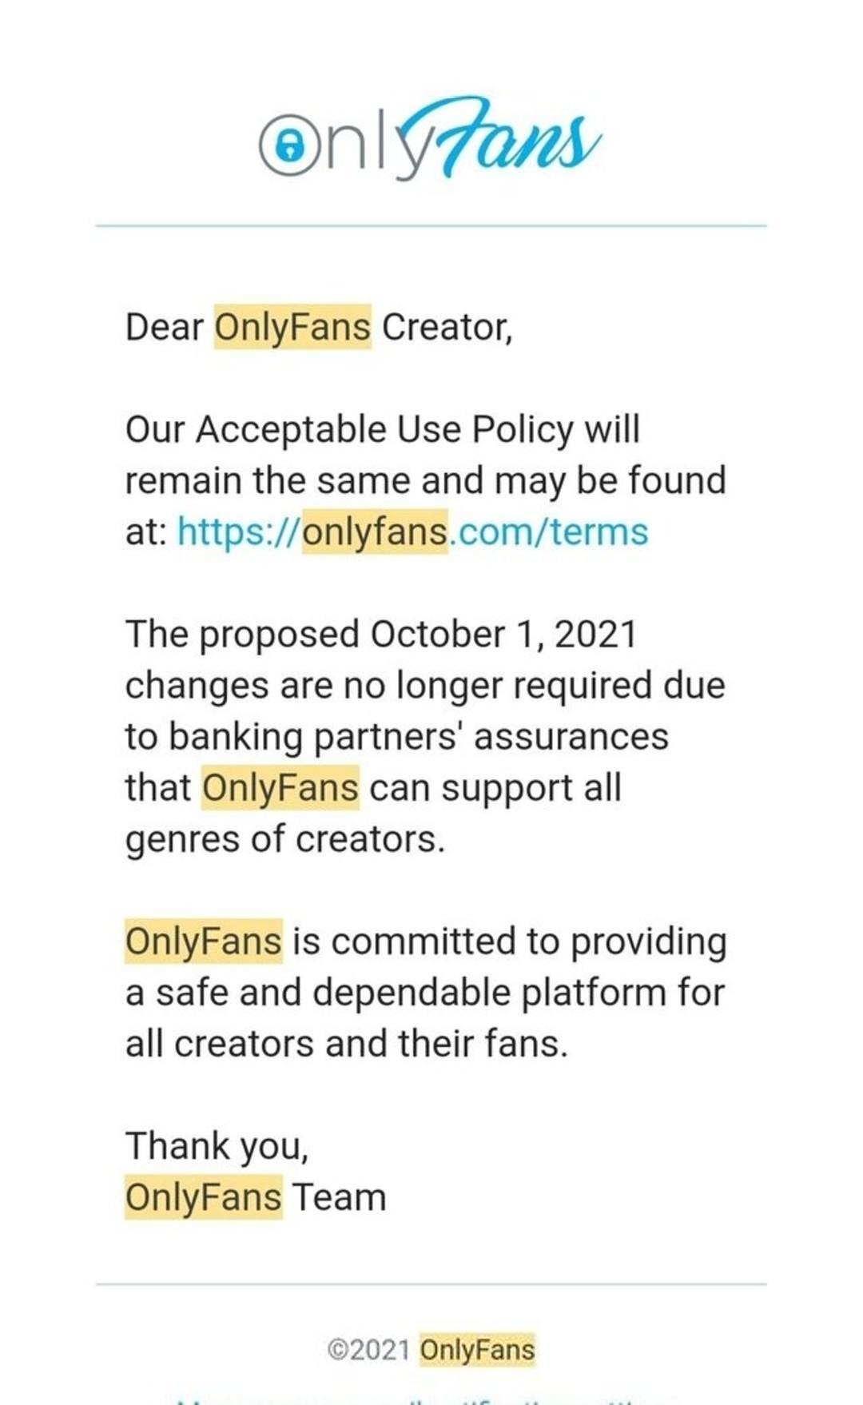Click the "all creators and their fans." line

coord(347,1044)
